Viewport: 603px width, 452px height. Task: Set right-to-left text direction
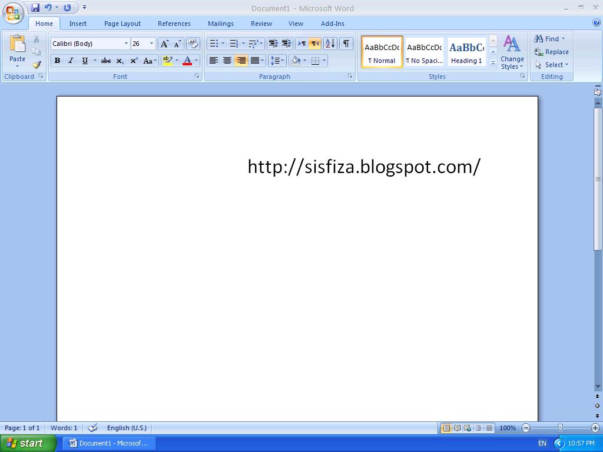pos(315,44)
